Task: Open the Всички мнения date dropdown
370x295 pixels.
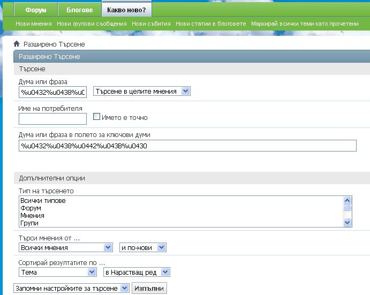Action: click(x=65, y=247)
